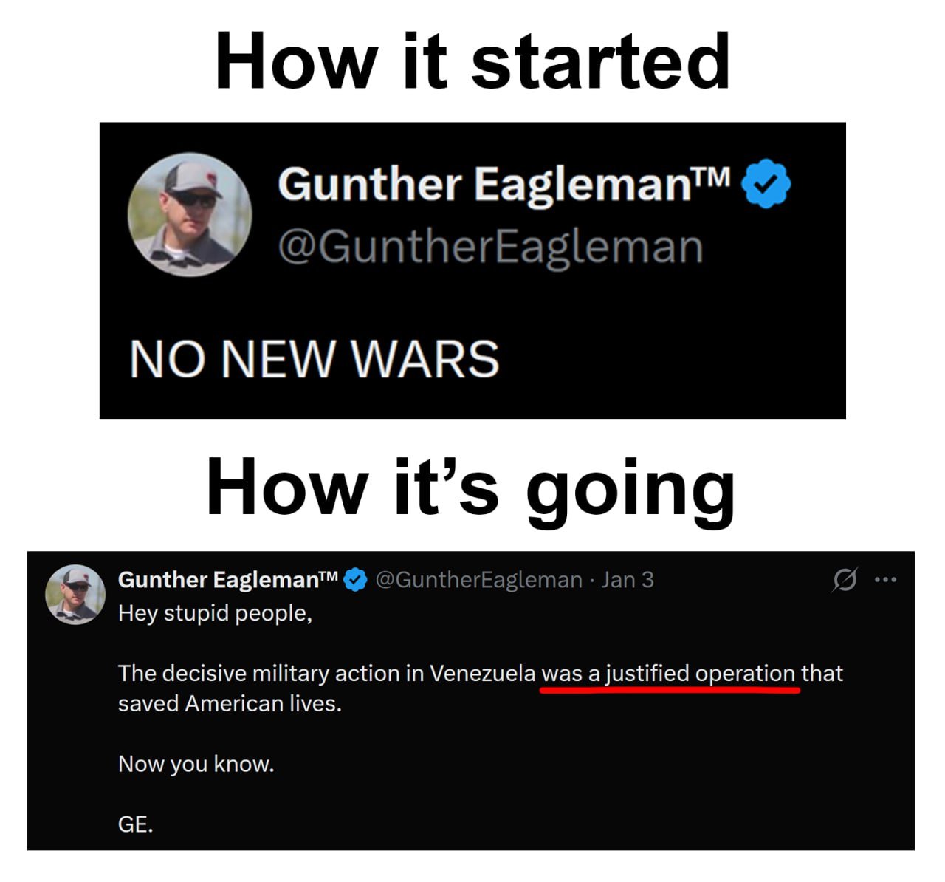945x882 pixels.
Task: Click the 'How it started' heading
Action: click(x=472, y=61)
